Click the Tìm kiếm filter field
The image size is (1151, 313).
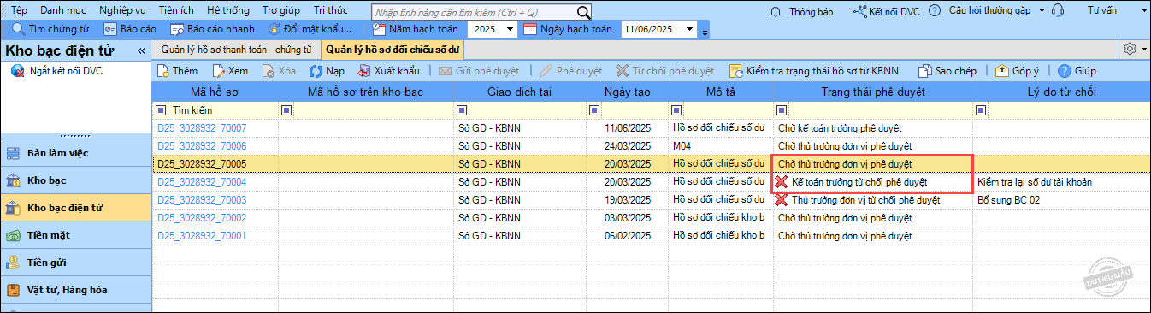pos(222,110)
